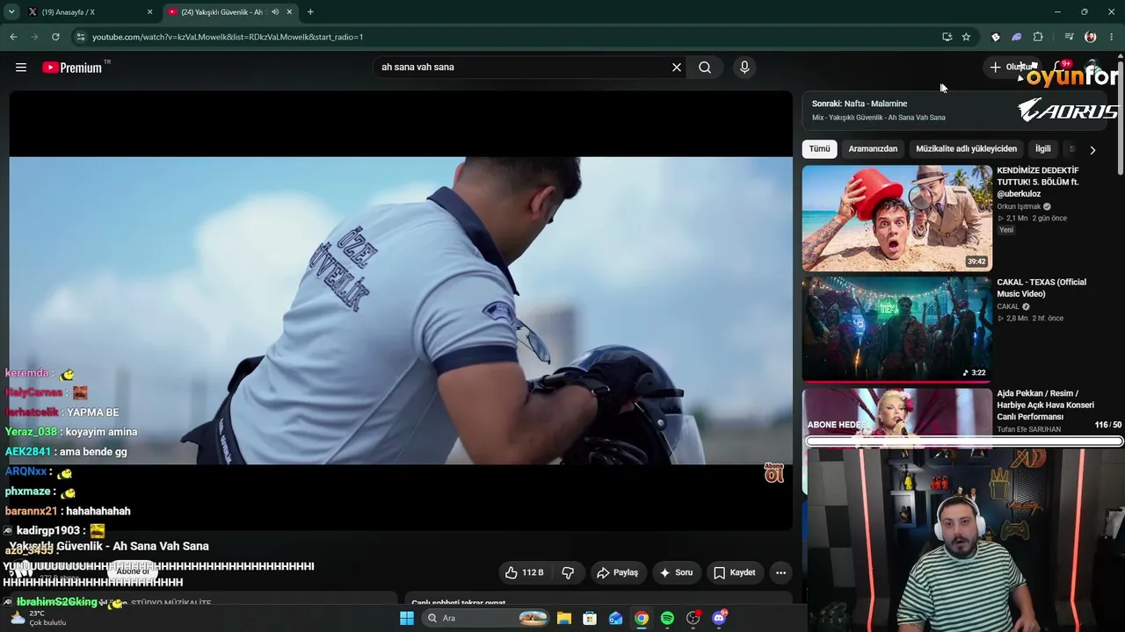Screen dimensions: 1125x632
Task: Open Discord from the taskbar
Action: (719, 618)
